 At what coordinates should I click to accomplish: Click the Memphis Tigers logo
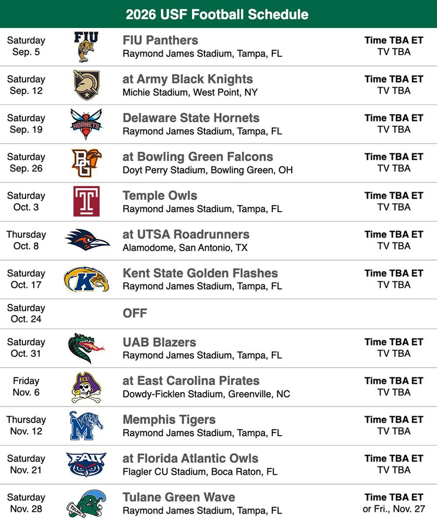pos(86,426)
